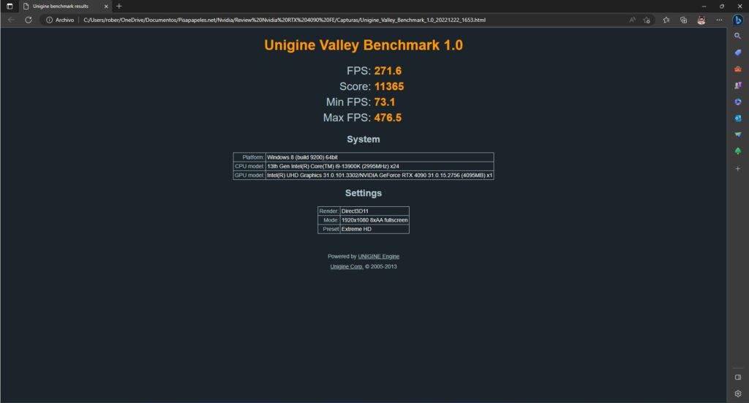Open Bing chat from the sidebar icon
This screenshot has width=749, height=403.
click(x=738, y=20)
